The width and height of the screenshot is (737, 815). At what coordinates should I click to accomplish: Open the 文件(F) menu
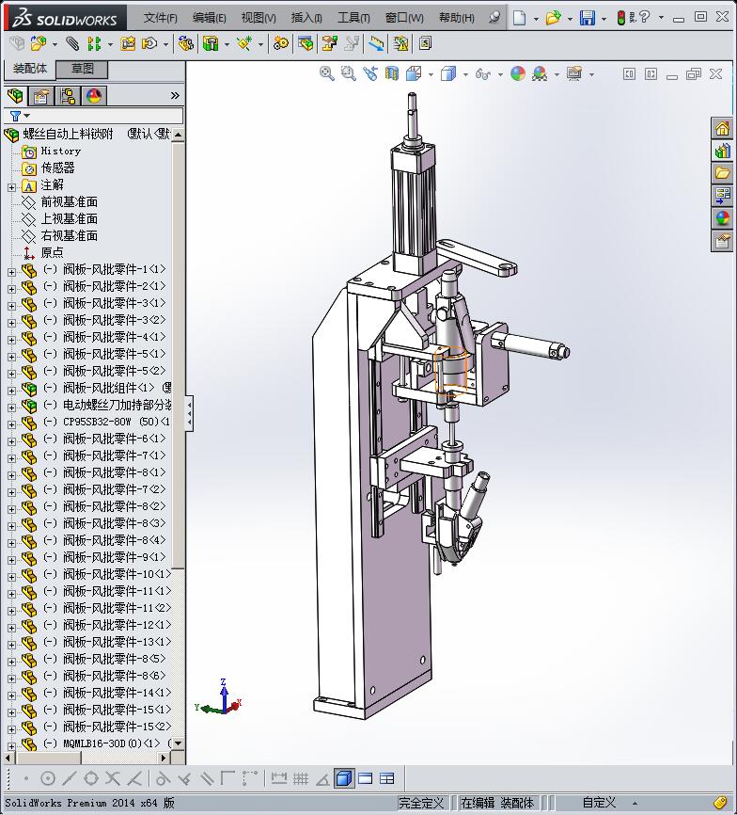pyautogui.click(x=161, y=18)
